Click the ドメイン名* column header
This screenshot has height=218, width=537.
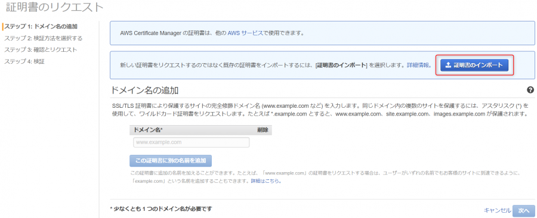point(148,130)
